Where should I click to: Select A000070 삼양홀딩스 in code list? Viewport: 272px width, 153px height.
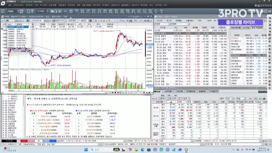tap(18, 34)
